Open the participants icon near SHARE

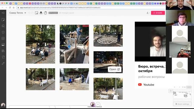point(148,13)
